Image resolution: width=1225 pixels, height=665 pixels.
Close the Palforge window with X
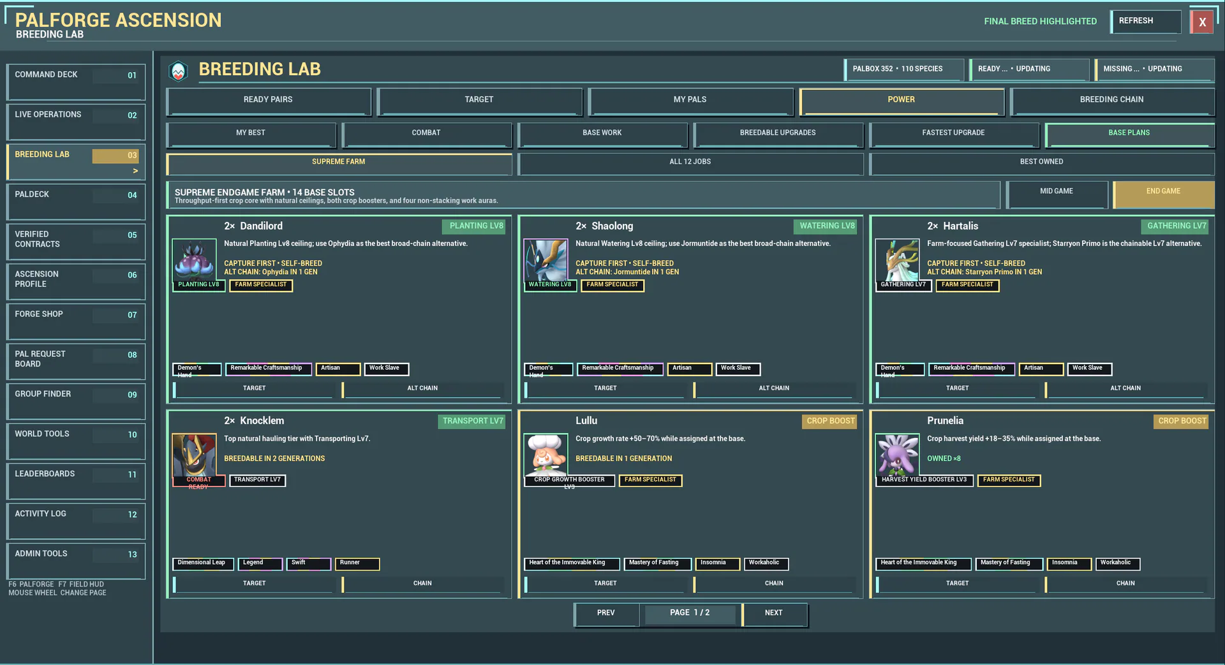[x=1202, y=22]
